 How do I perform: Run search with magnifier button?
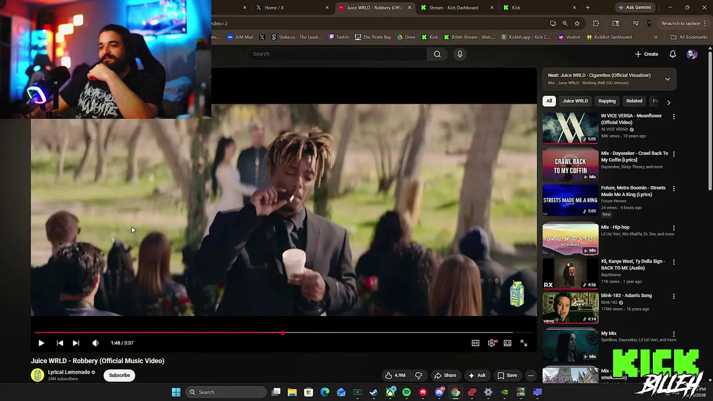(437, 54)
